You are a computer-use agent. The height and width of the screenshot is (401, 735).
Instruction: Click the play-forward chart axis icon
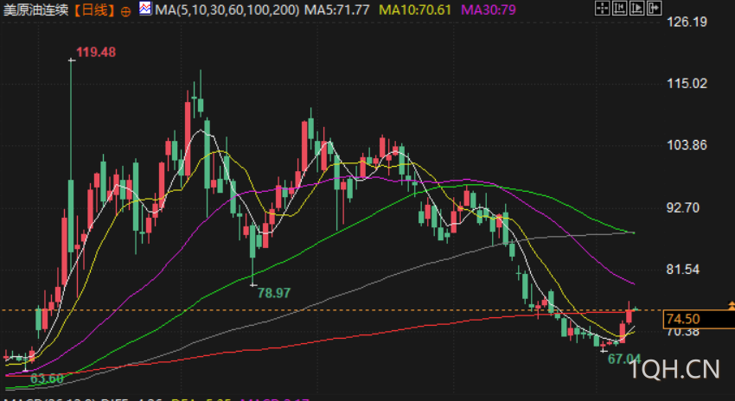(636, 8)
